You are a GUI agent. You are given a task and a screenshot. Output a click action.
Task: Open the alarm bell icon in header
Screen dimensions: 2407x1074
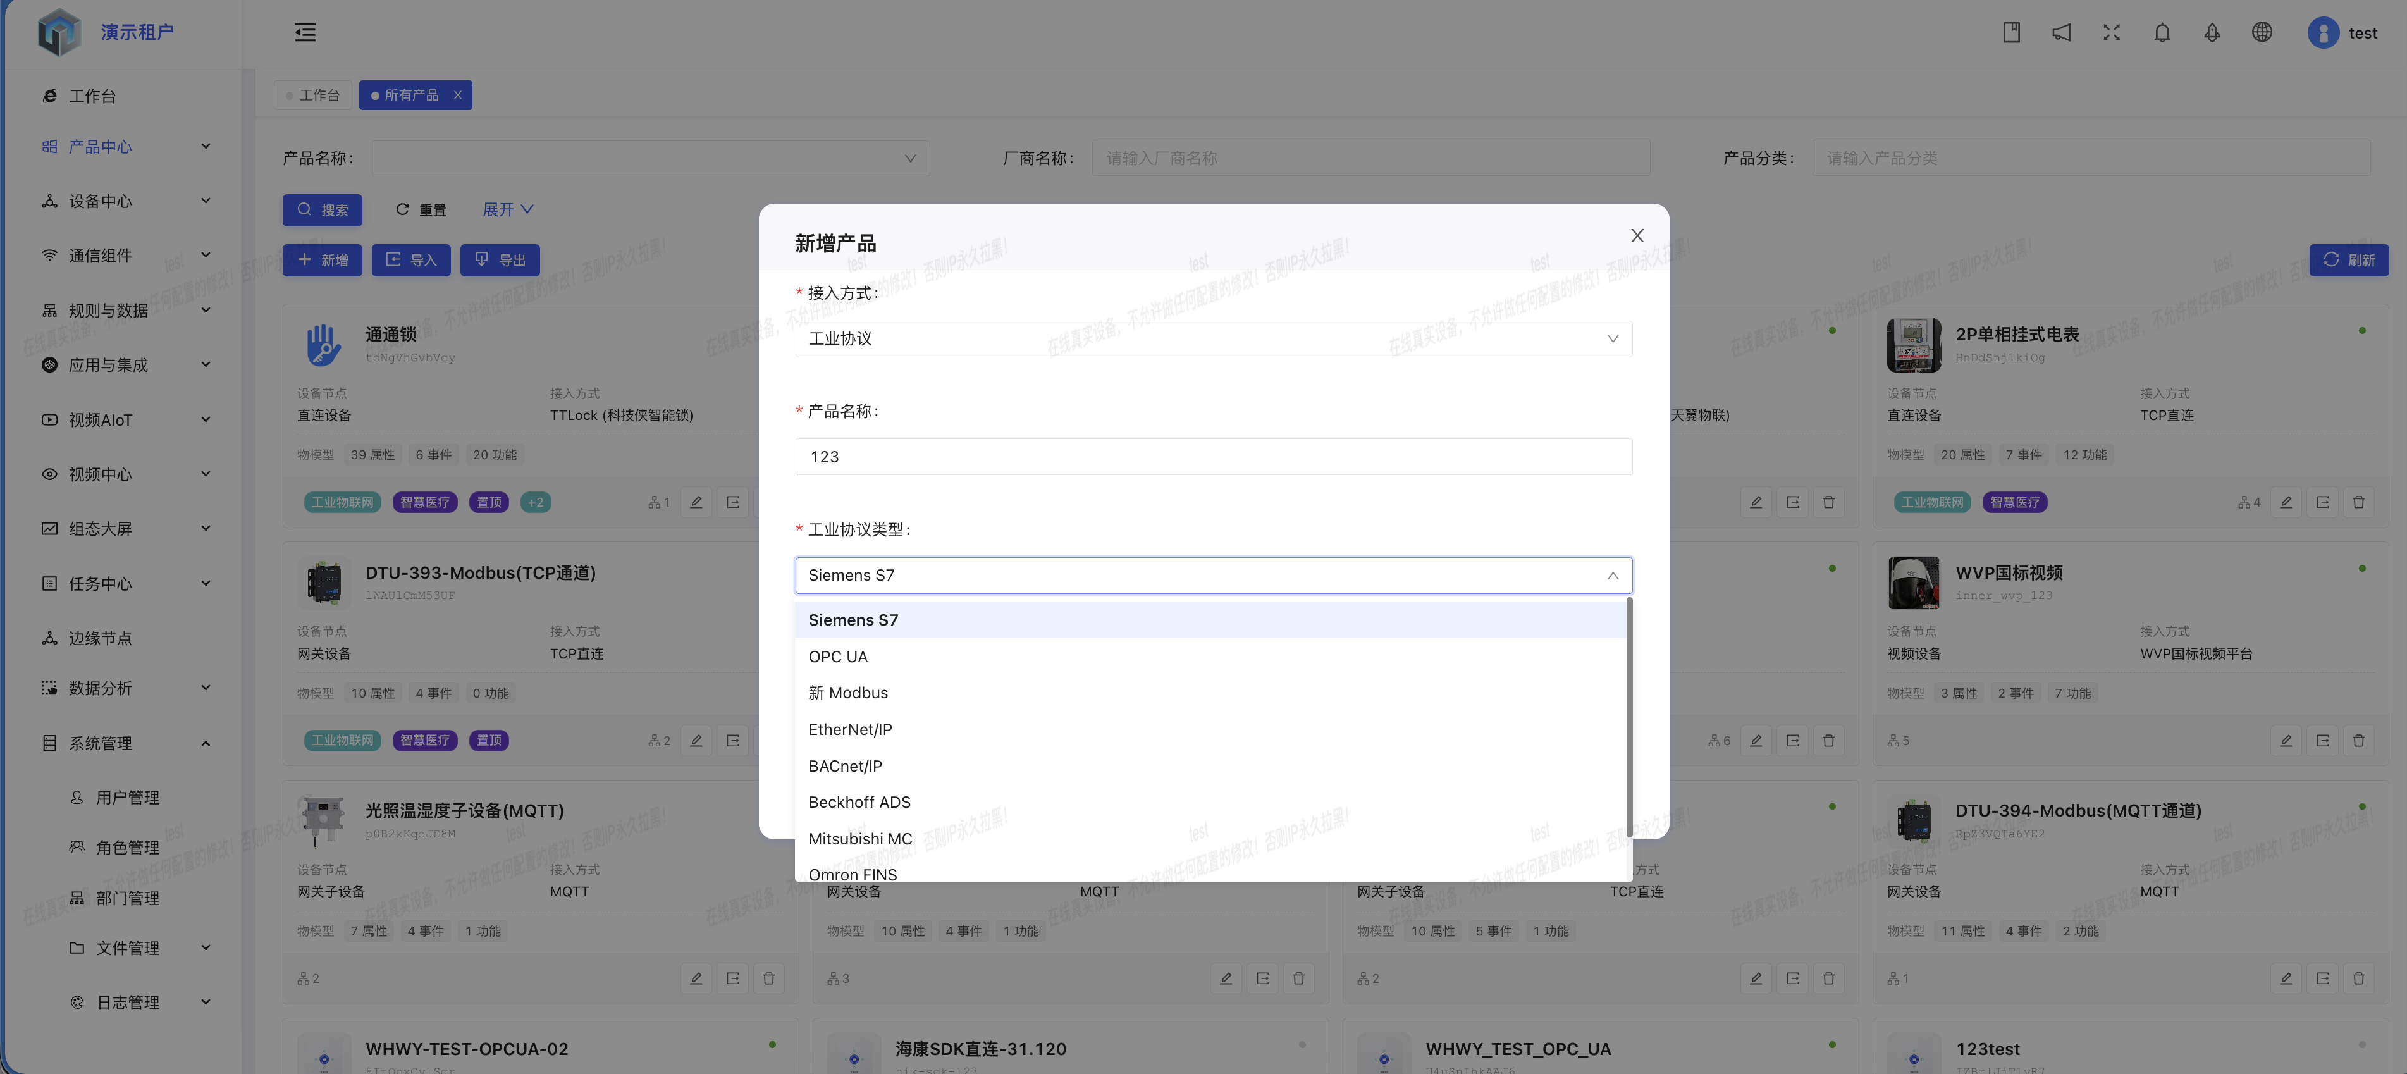[x=2212, y=33]
